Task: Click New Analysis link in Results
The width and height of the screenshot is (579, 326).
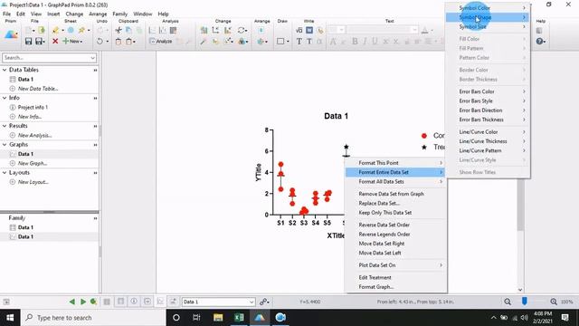Action: coord(34,135)
